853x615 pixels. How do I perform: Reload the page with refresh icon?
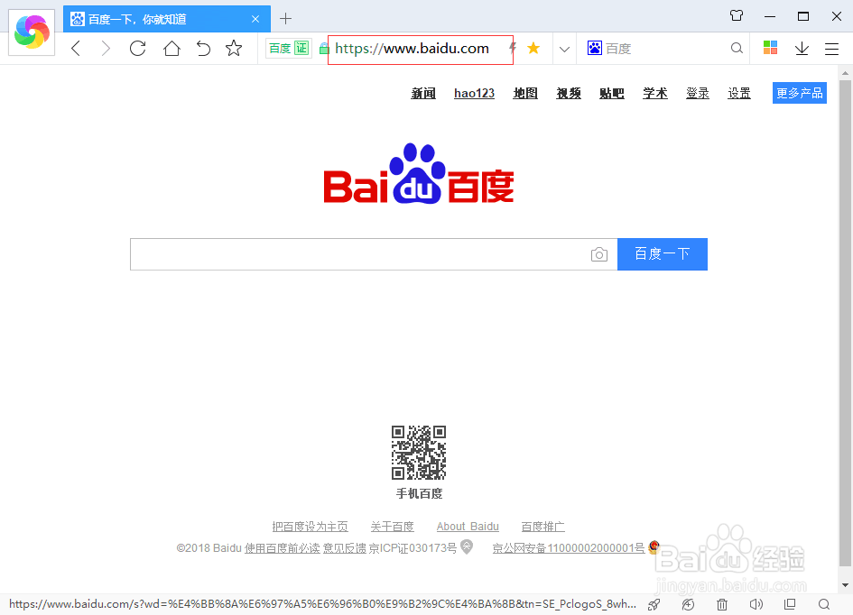[137, 49]
